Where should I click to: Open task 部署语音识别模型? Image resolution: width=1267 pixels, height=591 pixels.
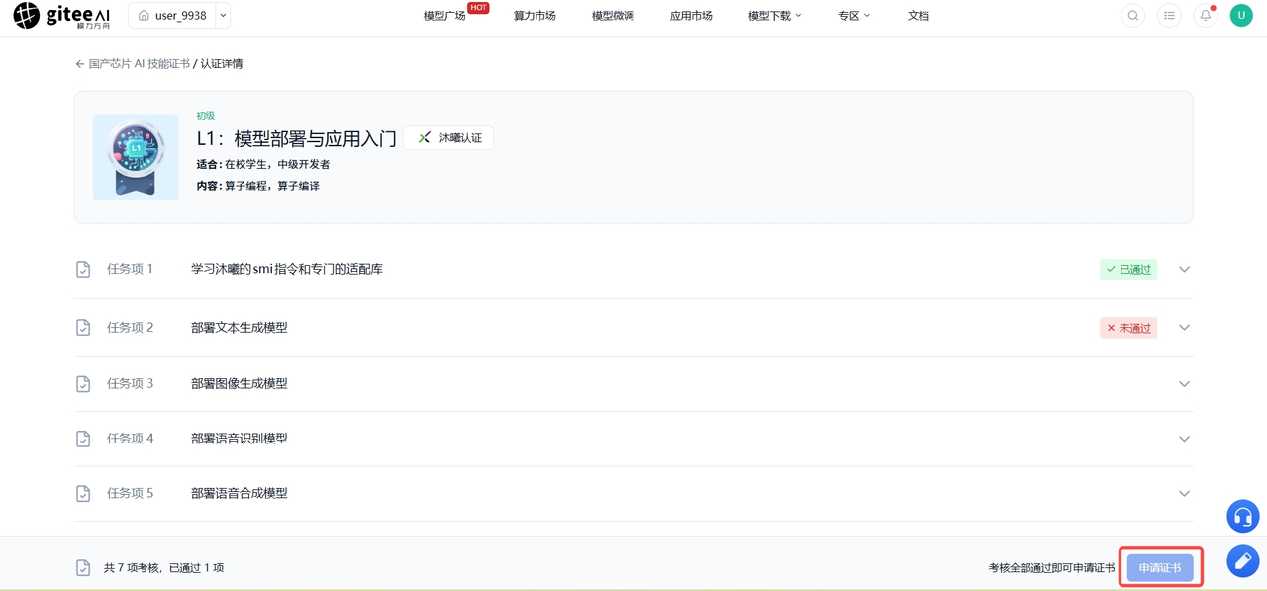(240, 438)
